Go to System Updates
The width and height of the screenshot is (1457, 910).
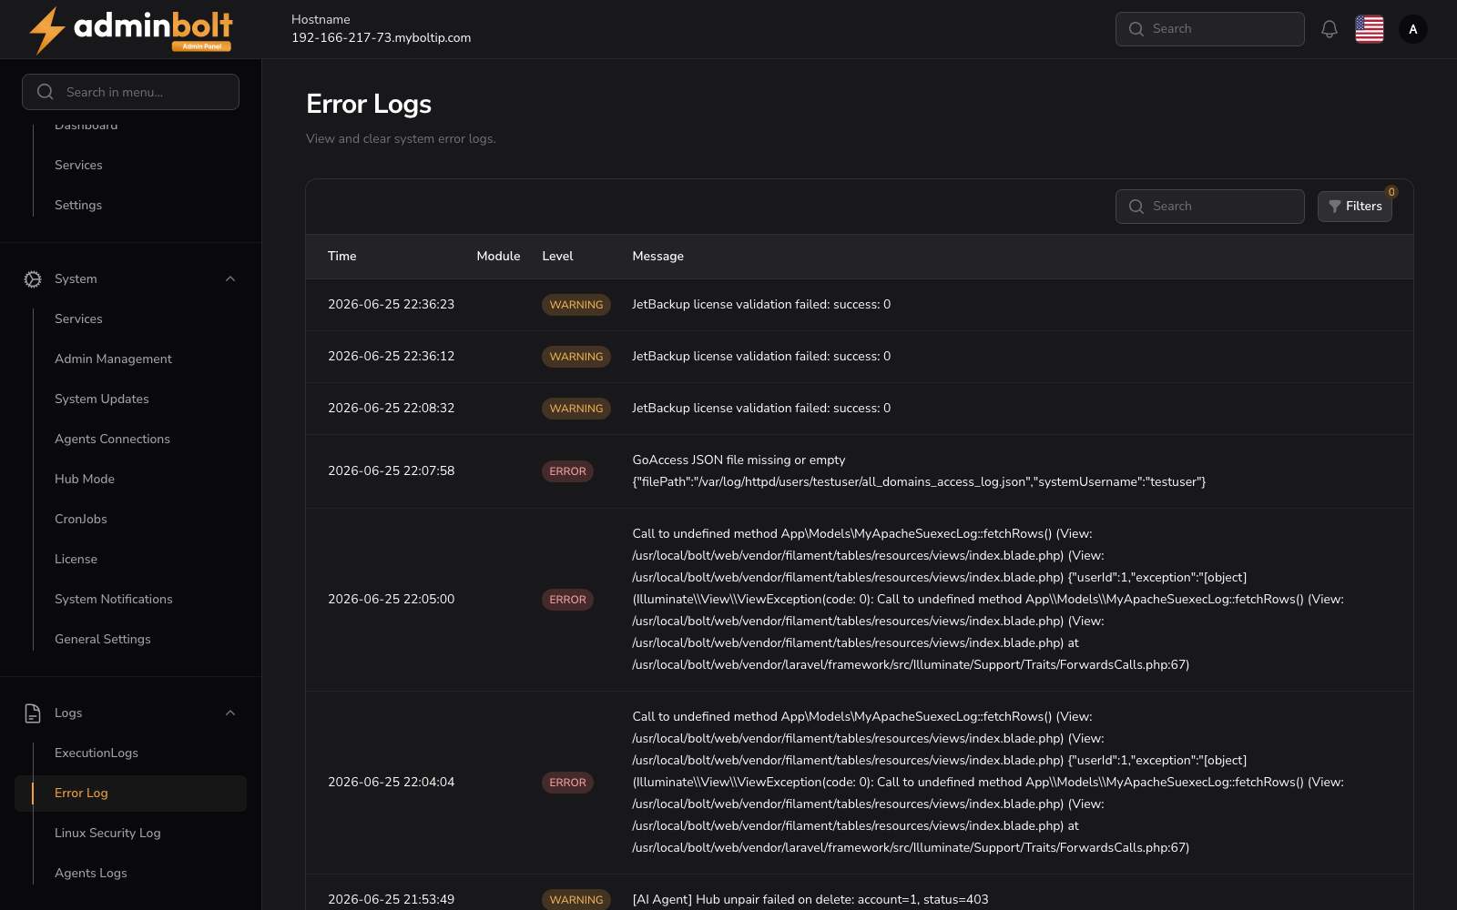(x=101, y=399)
